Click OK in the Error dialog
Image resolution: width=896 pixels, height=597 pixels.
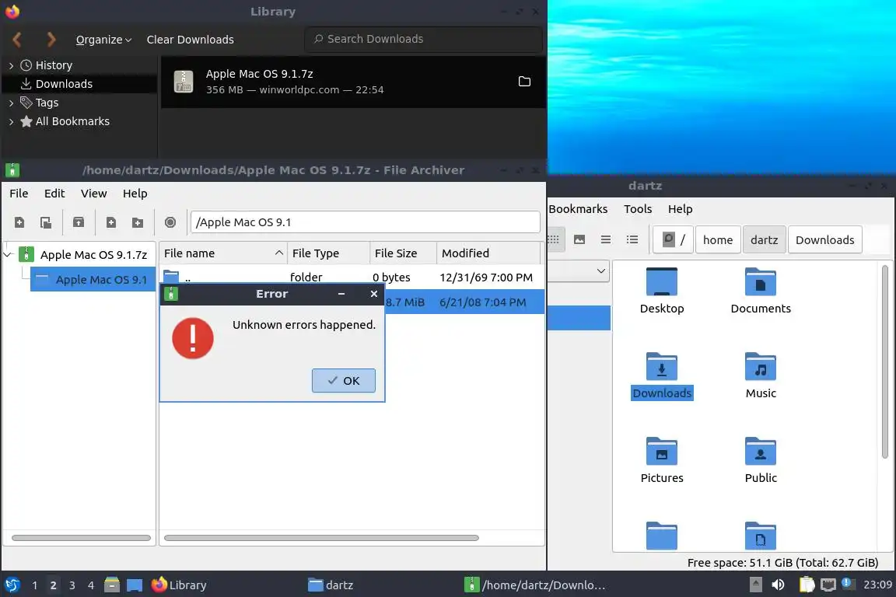(x=344, y=380)
